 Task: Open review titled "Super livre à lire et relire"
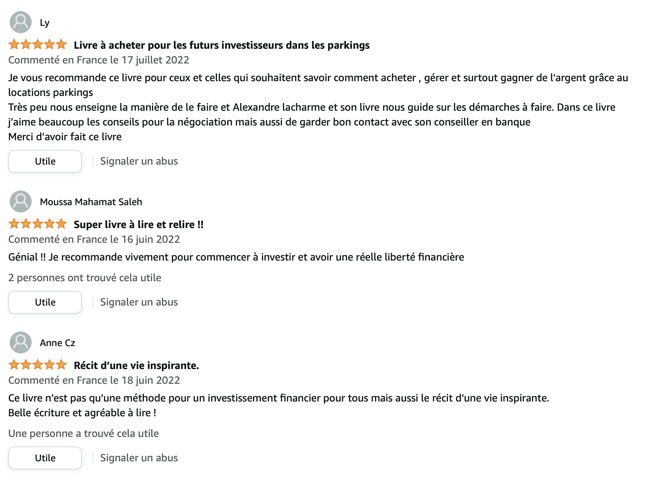tap(138, 224)
